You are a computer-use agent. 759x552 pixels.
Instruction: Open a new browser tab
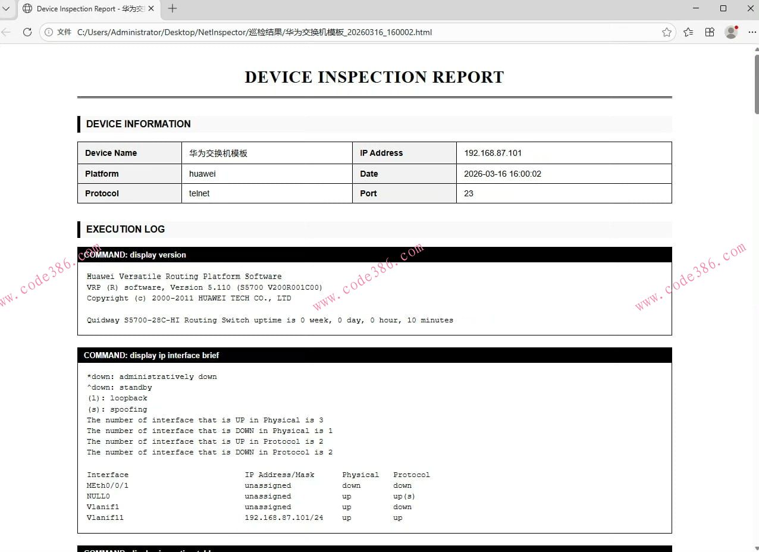click(172, 8)
